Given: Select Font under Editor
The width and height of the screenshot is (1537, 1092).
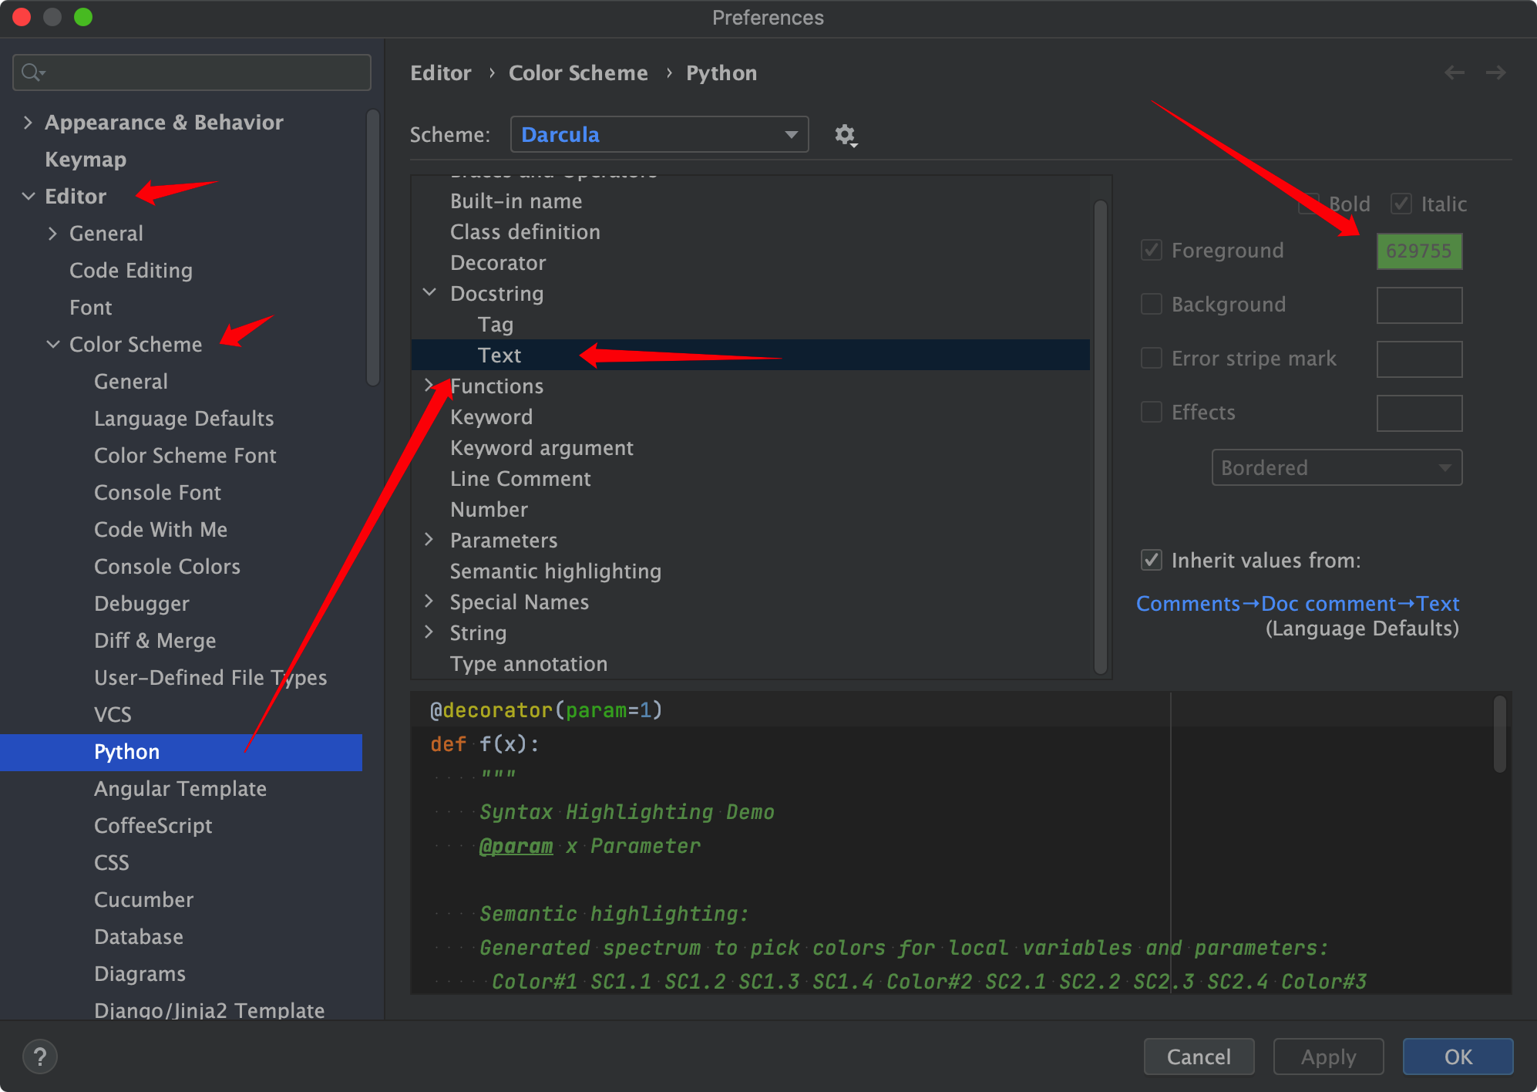Looking at the screenshot, I should pos(91,308).
